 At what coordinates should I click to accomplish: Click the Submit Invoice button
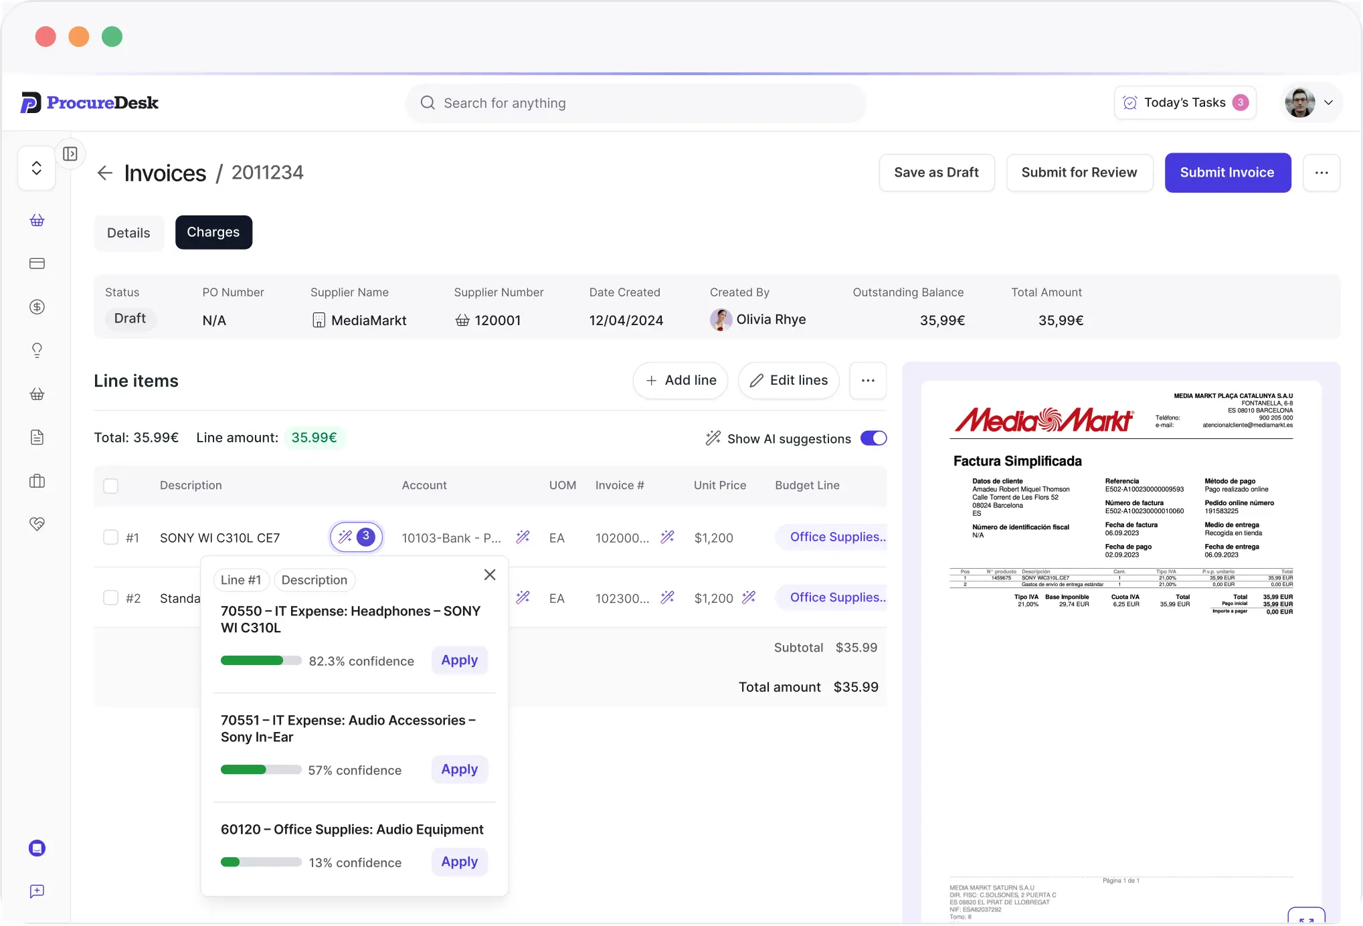1227,173
